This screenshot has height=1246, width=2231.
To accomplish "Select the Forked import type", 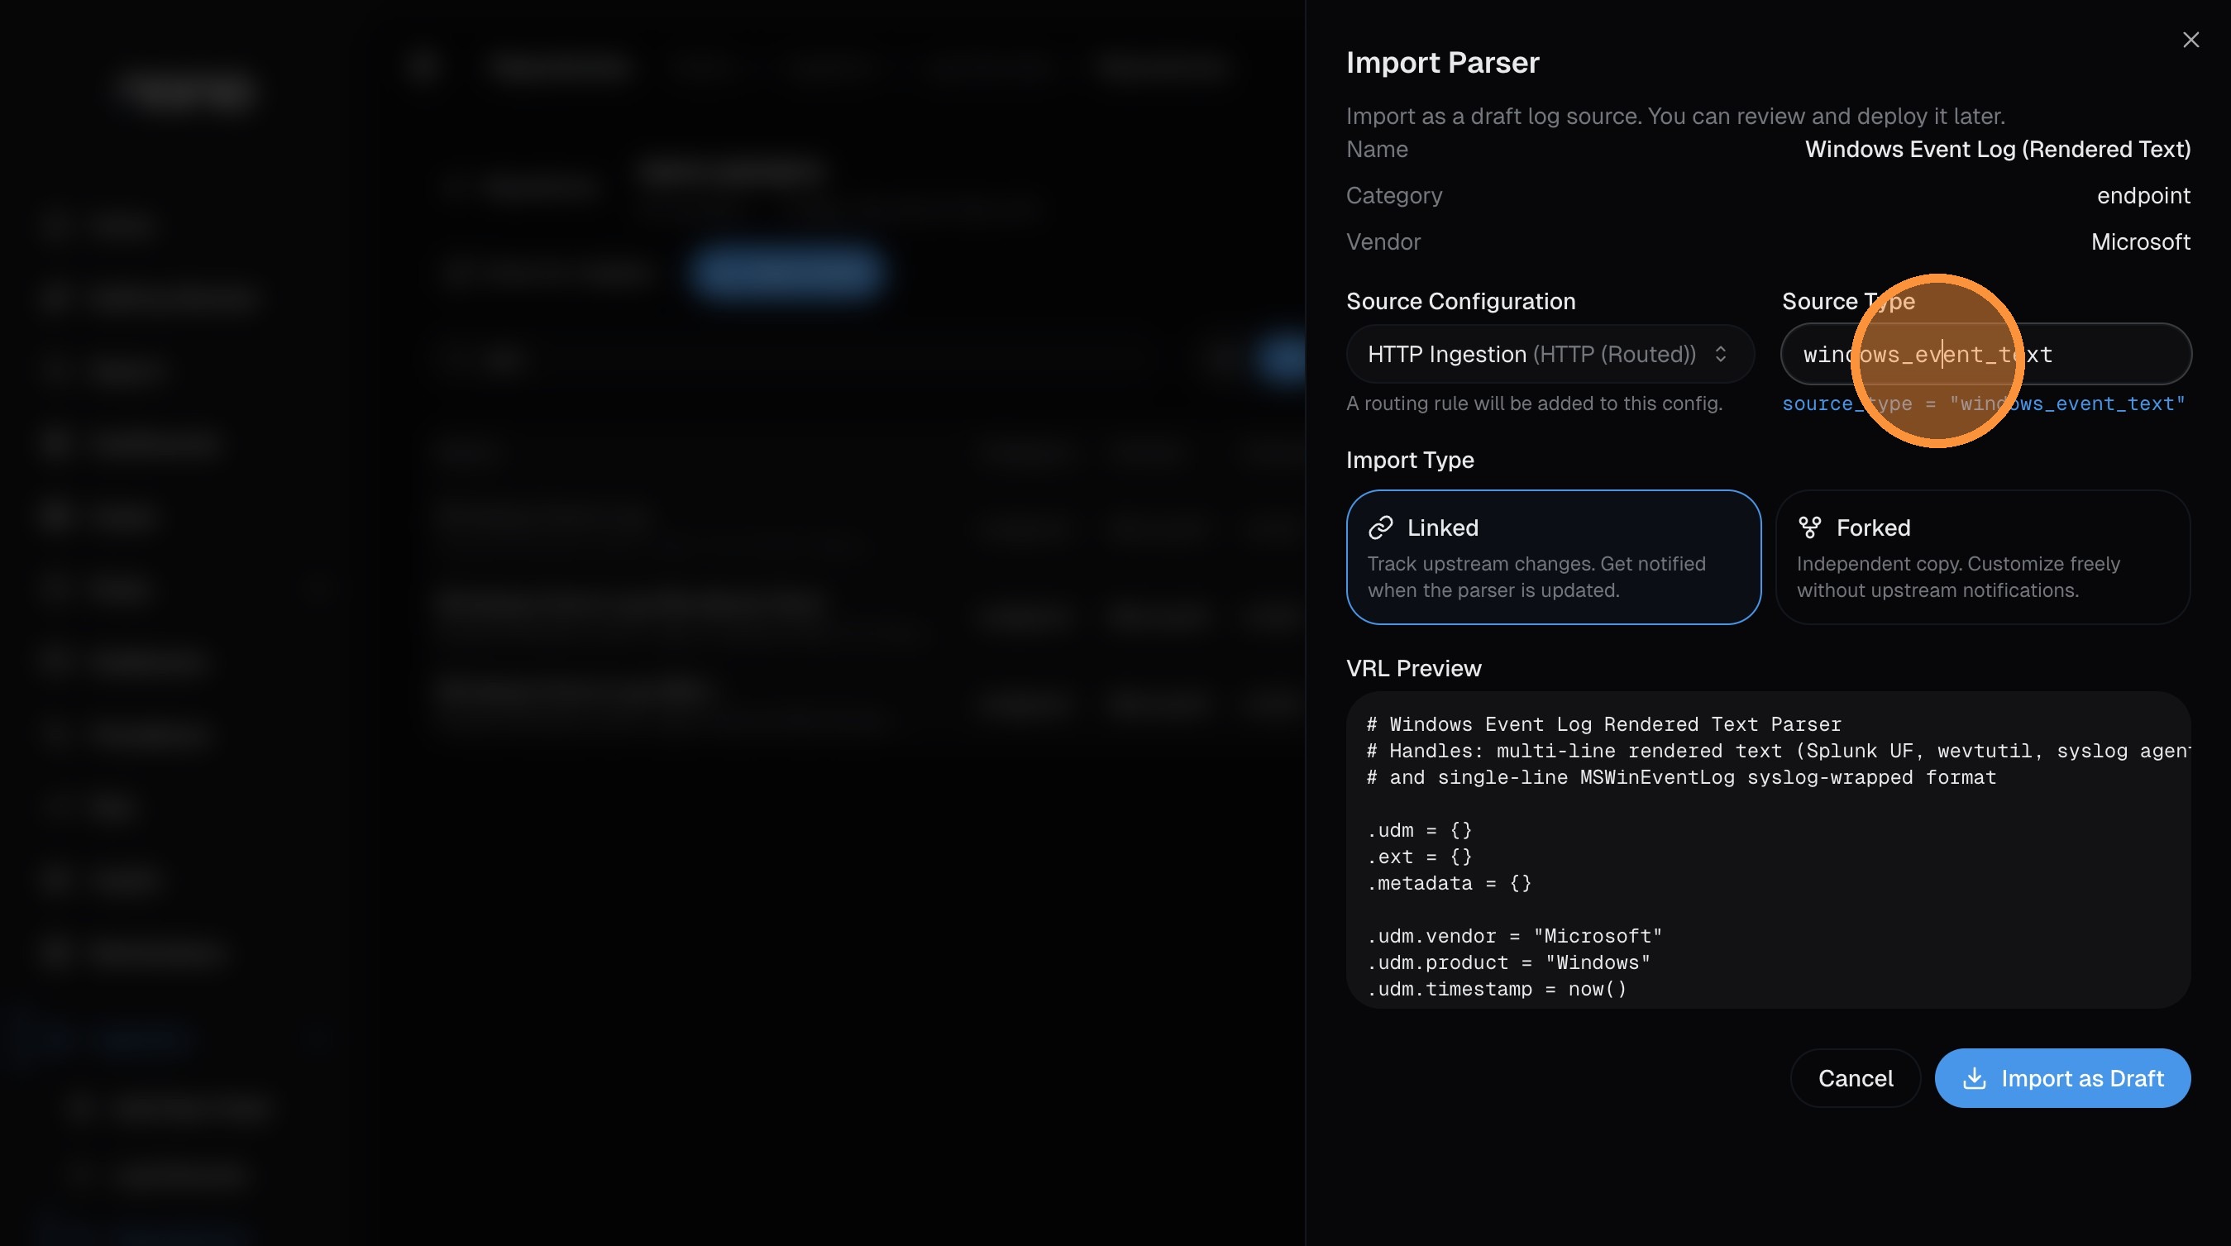I will [x=1983, y=557].
